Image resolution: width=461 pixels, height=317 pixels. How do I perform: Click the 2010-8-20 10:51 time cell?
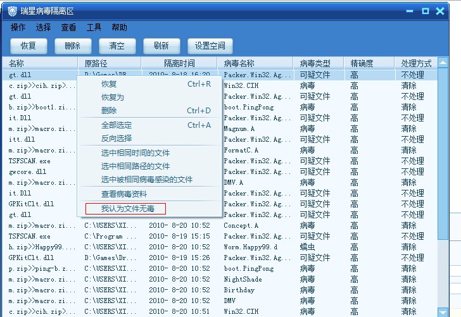(x=179, y=311)
